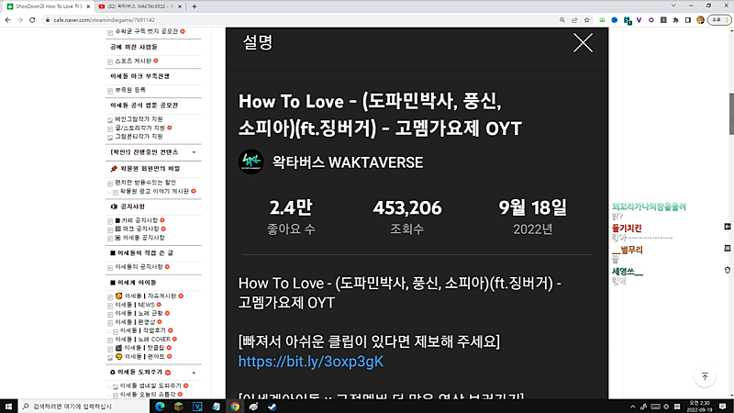Click the __별무리 chat username
The height and width of the screenshot is (413, 734).
tap(628, 250)
